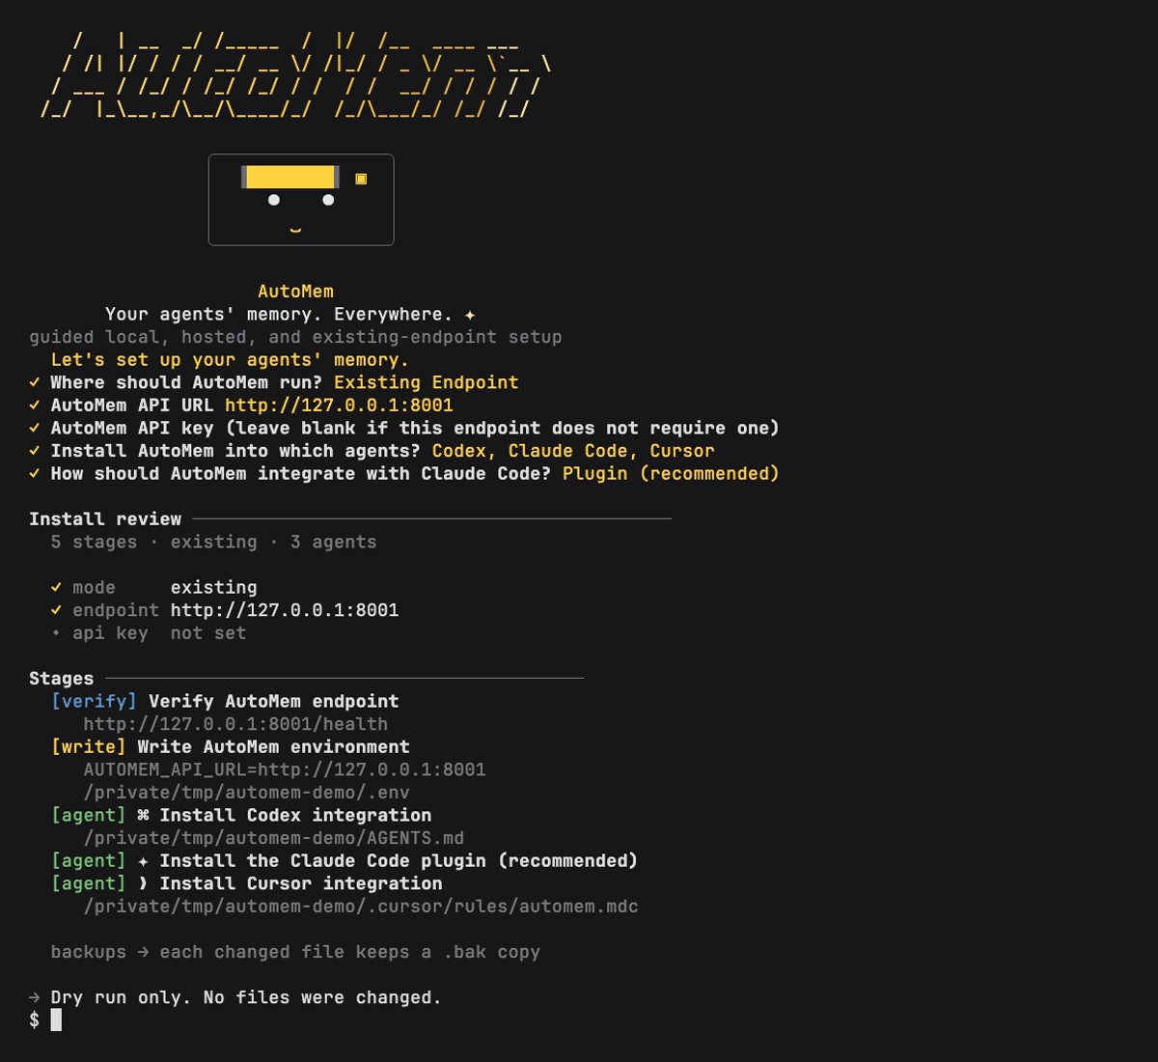Image resolution: width=1158 pixels, height=1062 pixels.
Task: Click 'Dry run only. No files were changed.'
Action: coord(246,997)
